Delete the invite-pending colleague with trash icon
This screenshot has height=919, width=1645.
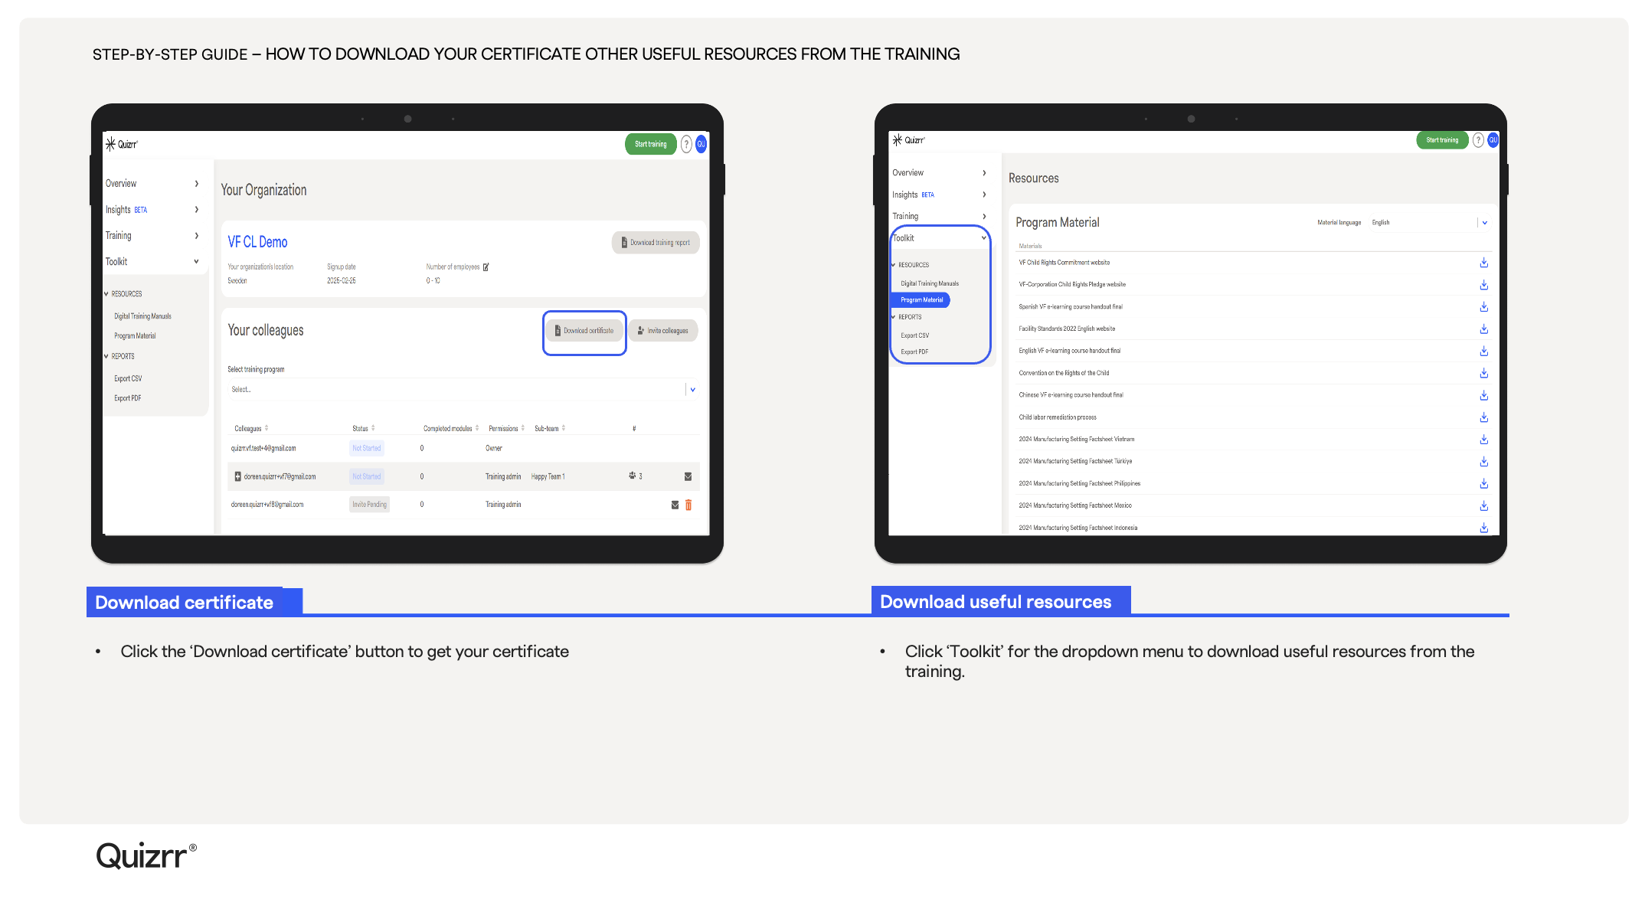[x=688, y=505]
